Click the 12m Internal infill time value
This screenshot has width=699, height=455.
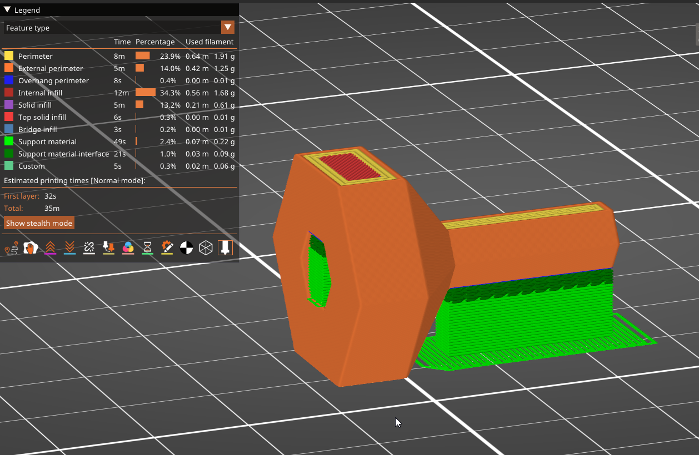pyautogui.click(x=121, y=93)
